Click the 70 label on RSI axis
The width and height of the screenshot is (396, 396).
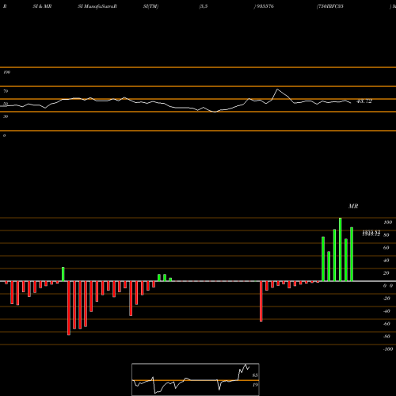(x=6, y=91)
